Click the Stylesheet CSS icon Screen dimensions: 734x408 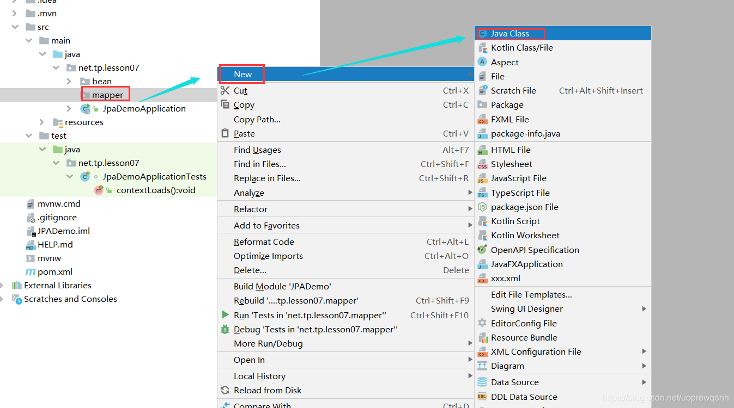tap(482, 164)
